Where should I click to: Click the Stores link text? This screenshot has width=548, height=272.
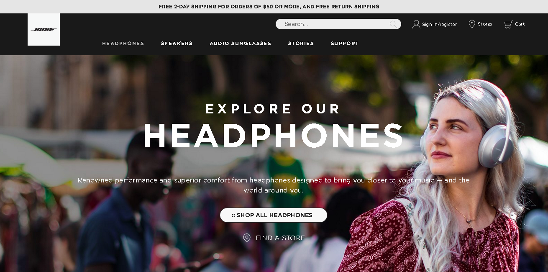[485, 24]
